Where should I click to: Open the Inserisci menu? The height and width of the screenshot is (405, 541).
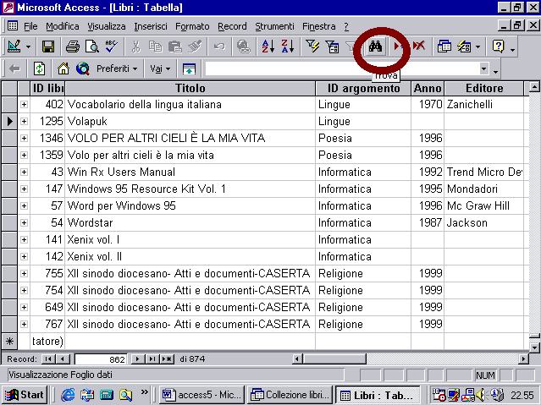click(x=151, y=26)
